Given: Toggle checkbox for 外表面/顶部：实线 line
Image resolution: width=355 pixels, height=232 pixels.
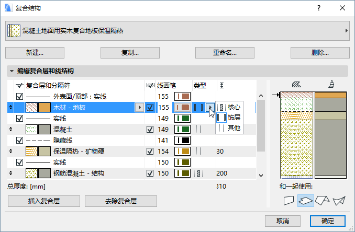Looking at the screenshot, I should coord(20,97).
